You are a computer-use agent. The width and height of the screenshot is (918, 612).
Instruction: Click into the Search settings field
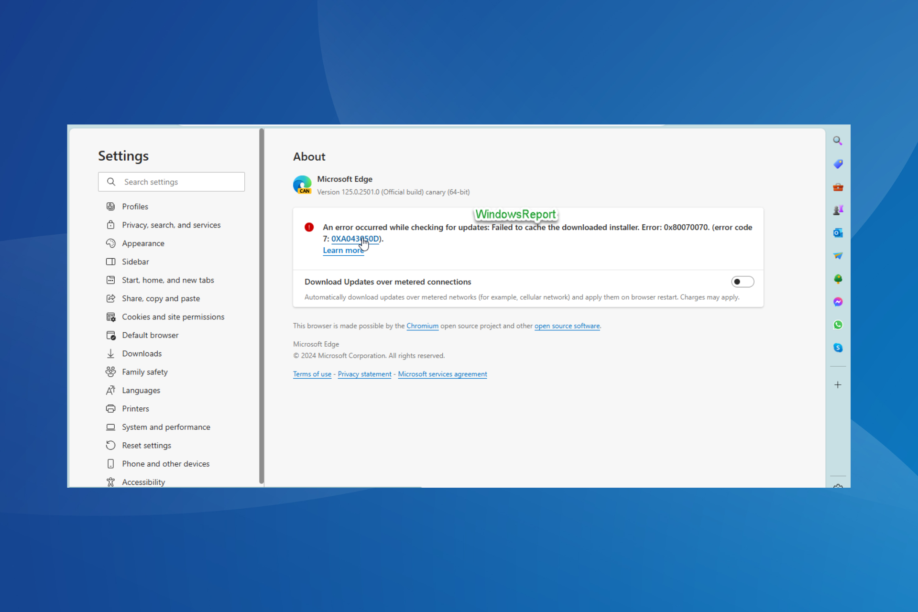pyautogui.click(x=171, y=182)
